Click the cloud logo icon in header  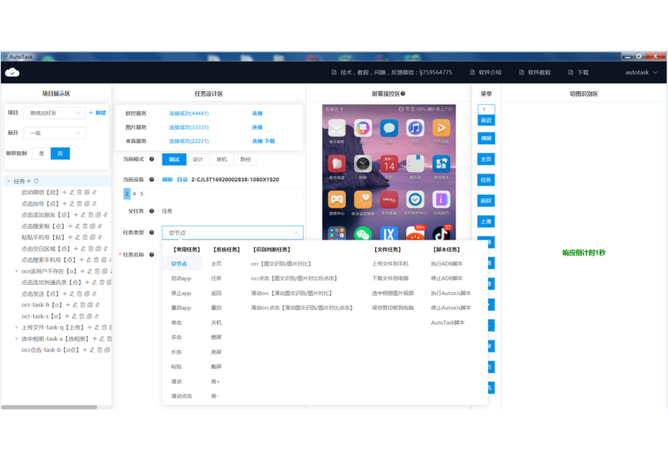[x=11, y=72]
